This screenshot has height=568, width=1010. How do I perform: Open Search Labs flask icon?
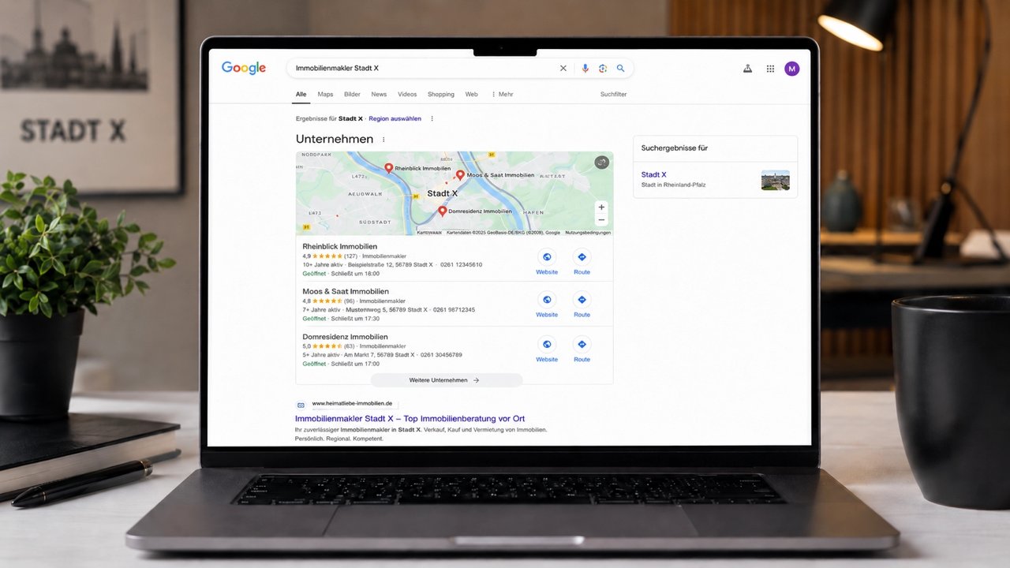pos(747,69)
